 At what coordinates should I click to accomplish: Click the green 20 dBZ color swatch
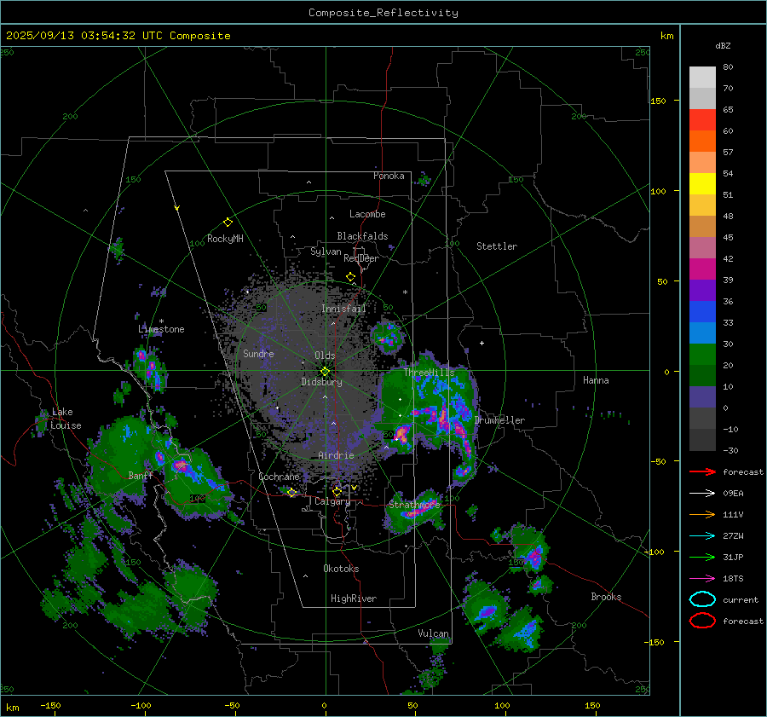point(702,355)
